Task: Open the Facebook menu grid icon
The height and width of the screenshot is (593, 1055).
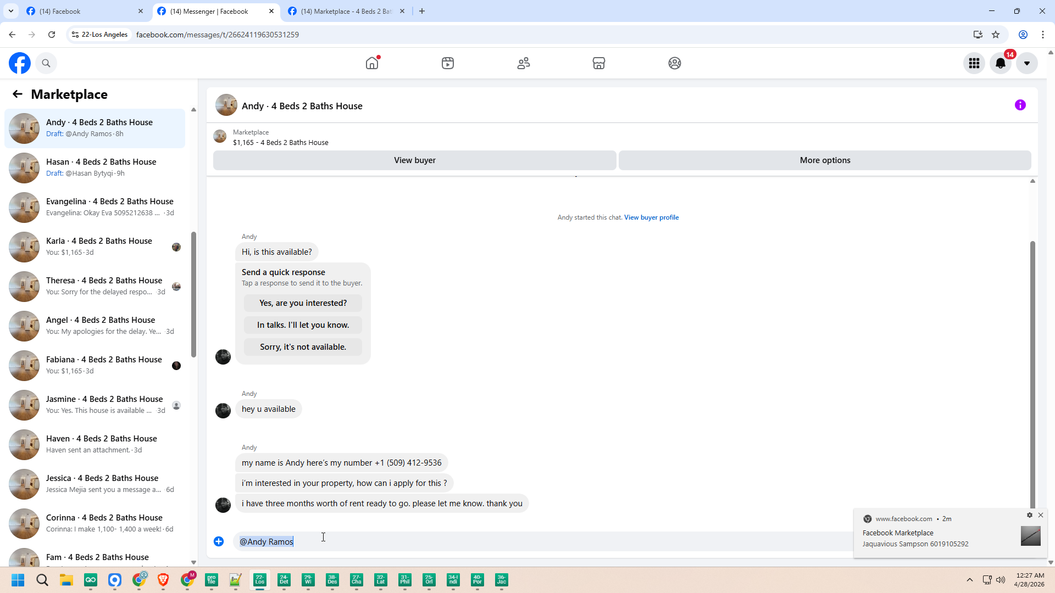Action: pos(974,63)
